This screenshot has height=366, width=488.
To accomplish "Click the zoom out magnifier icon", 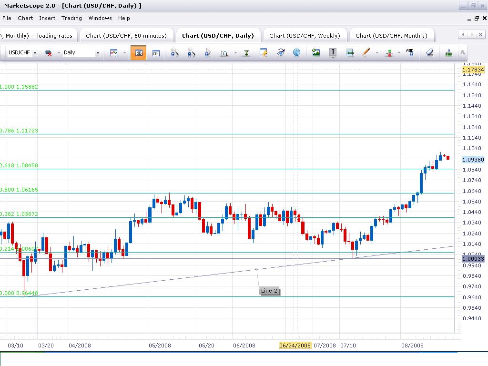I will coord(191,53).
